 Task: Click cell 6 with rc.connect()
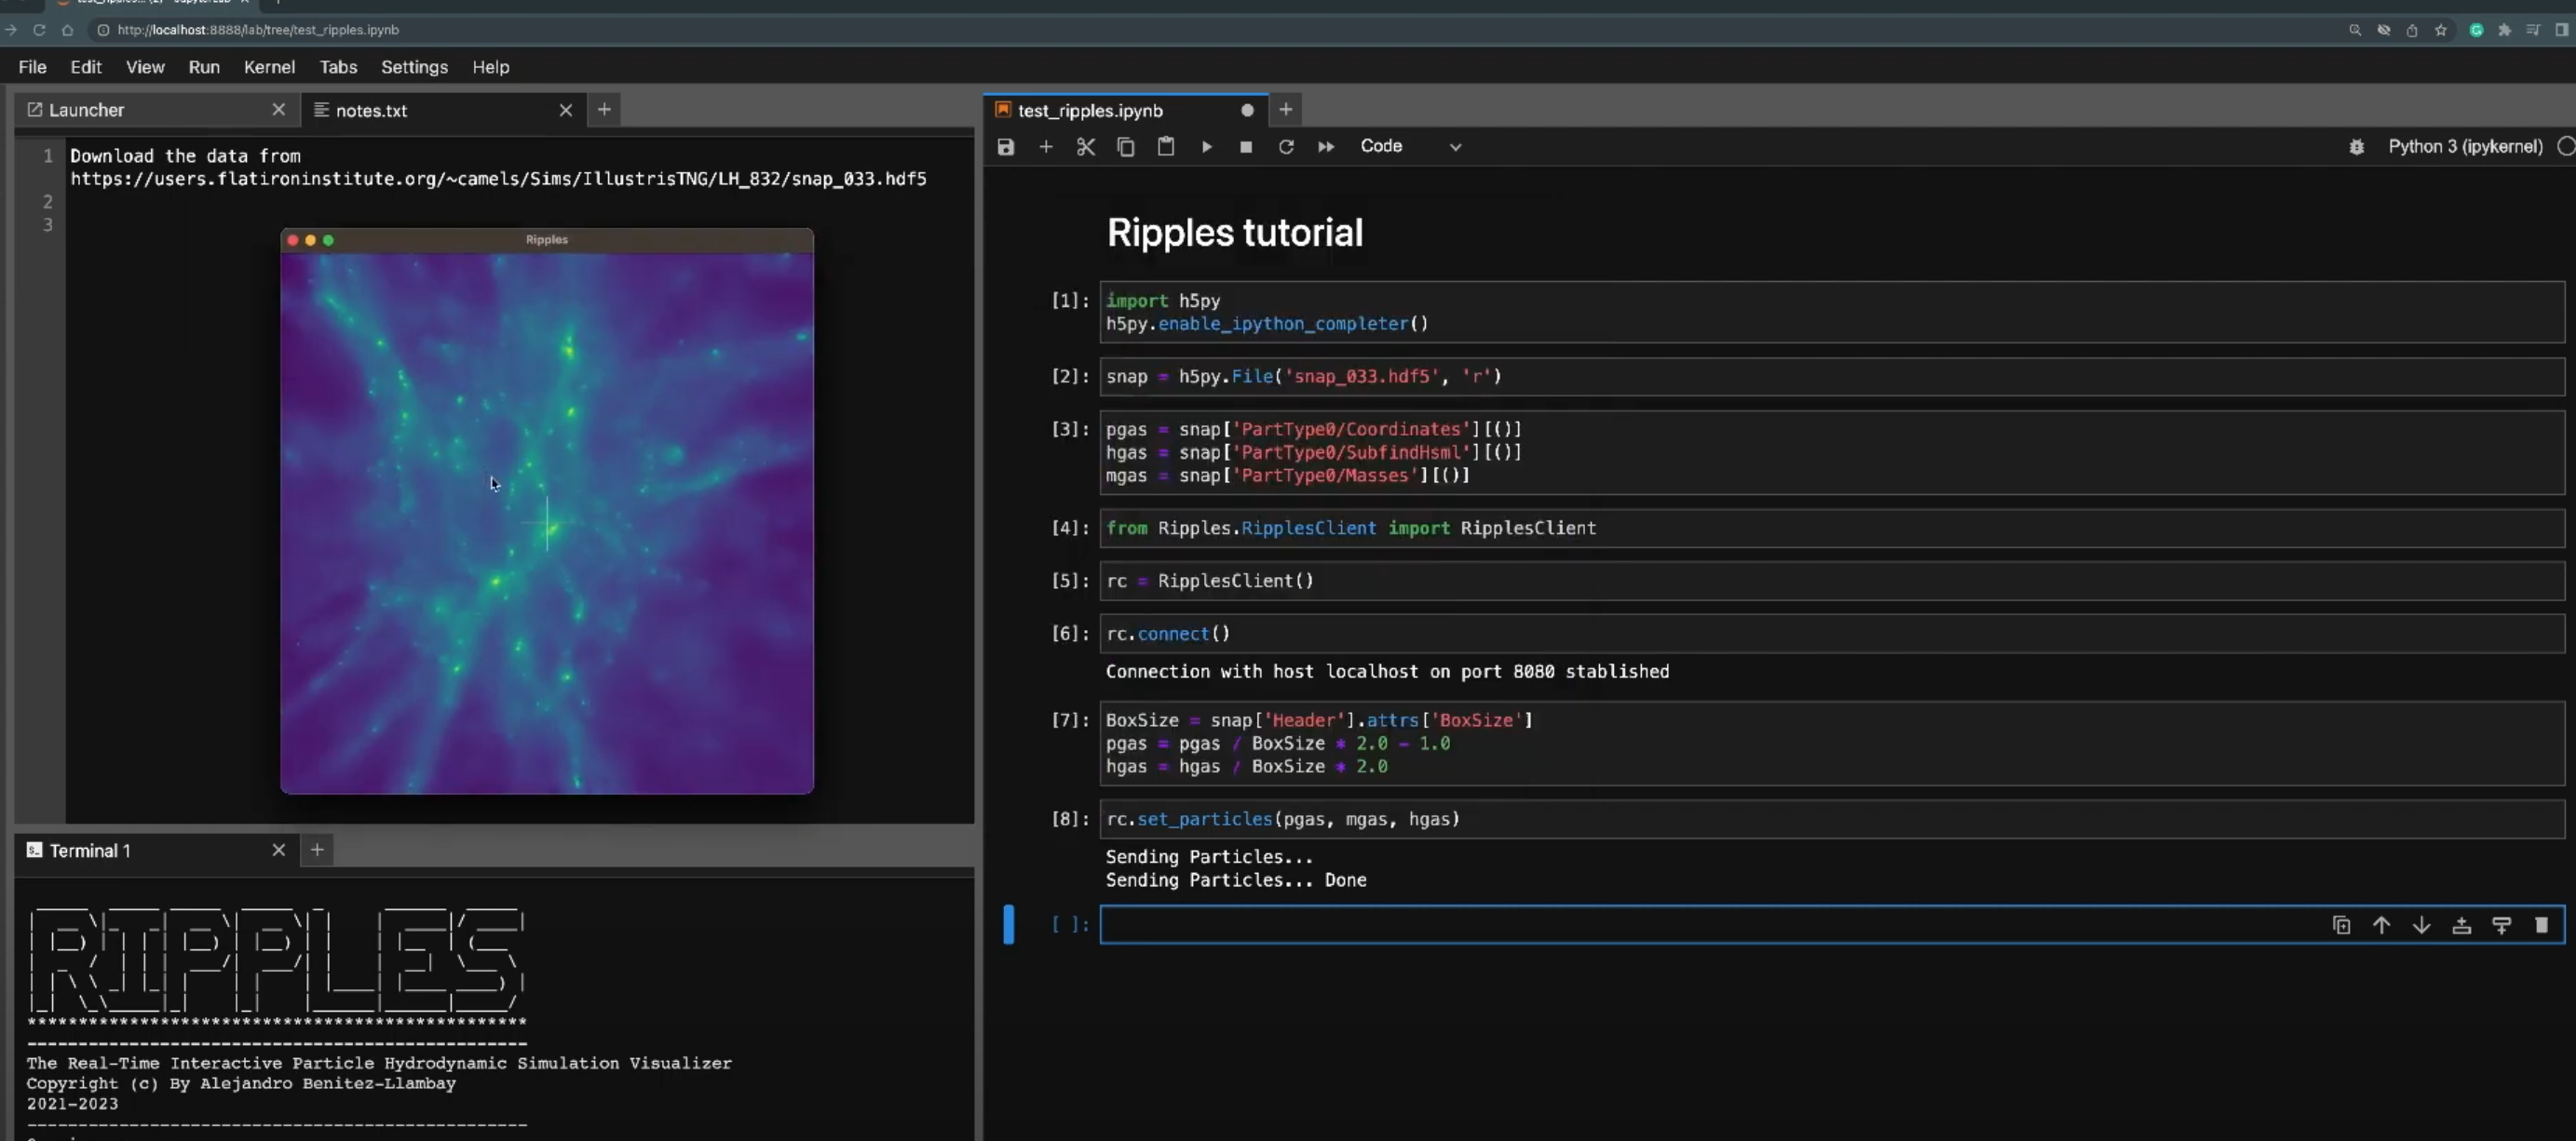(x=1832, y=634)
